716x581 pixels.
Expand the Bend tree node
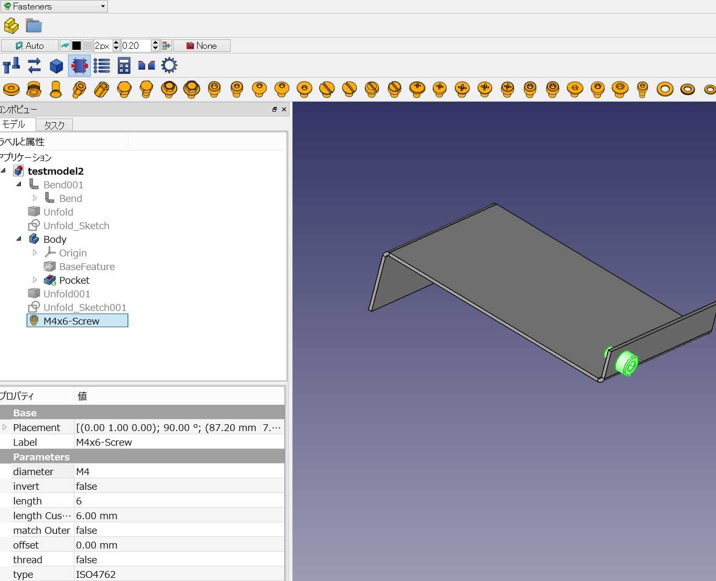[35, 198]
